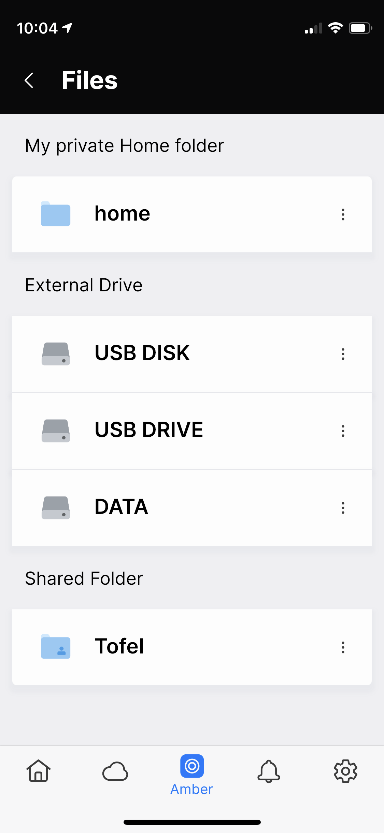The height and width of the screenshot is (833, 384).
Task: Select the DATA drive icon
Action: point(56,508)
